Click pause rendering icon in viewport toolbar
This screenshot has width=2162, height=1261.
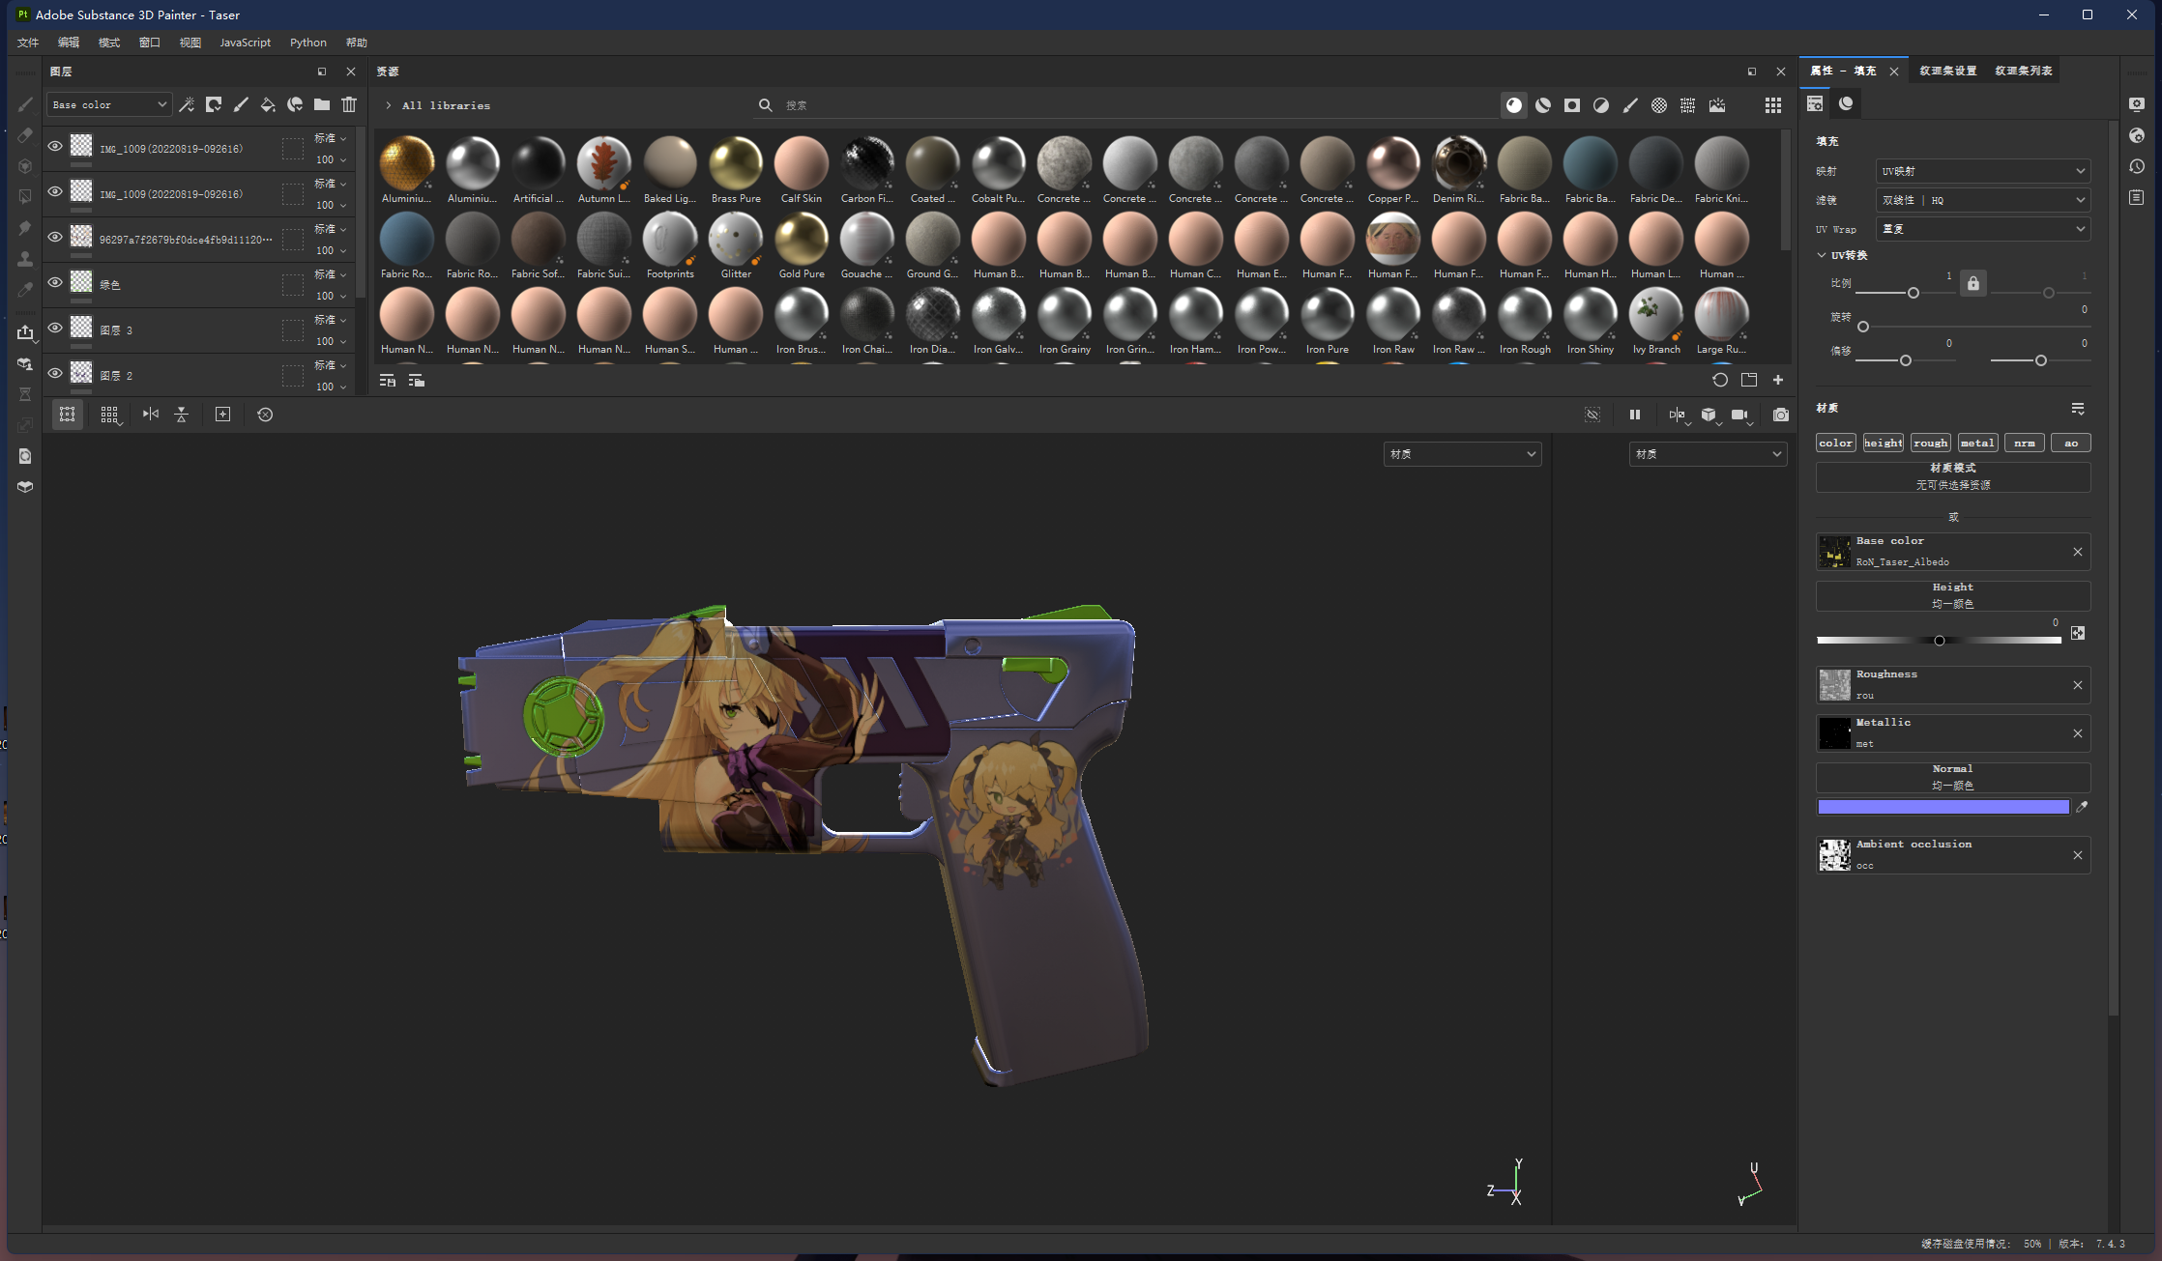1635,415
